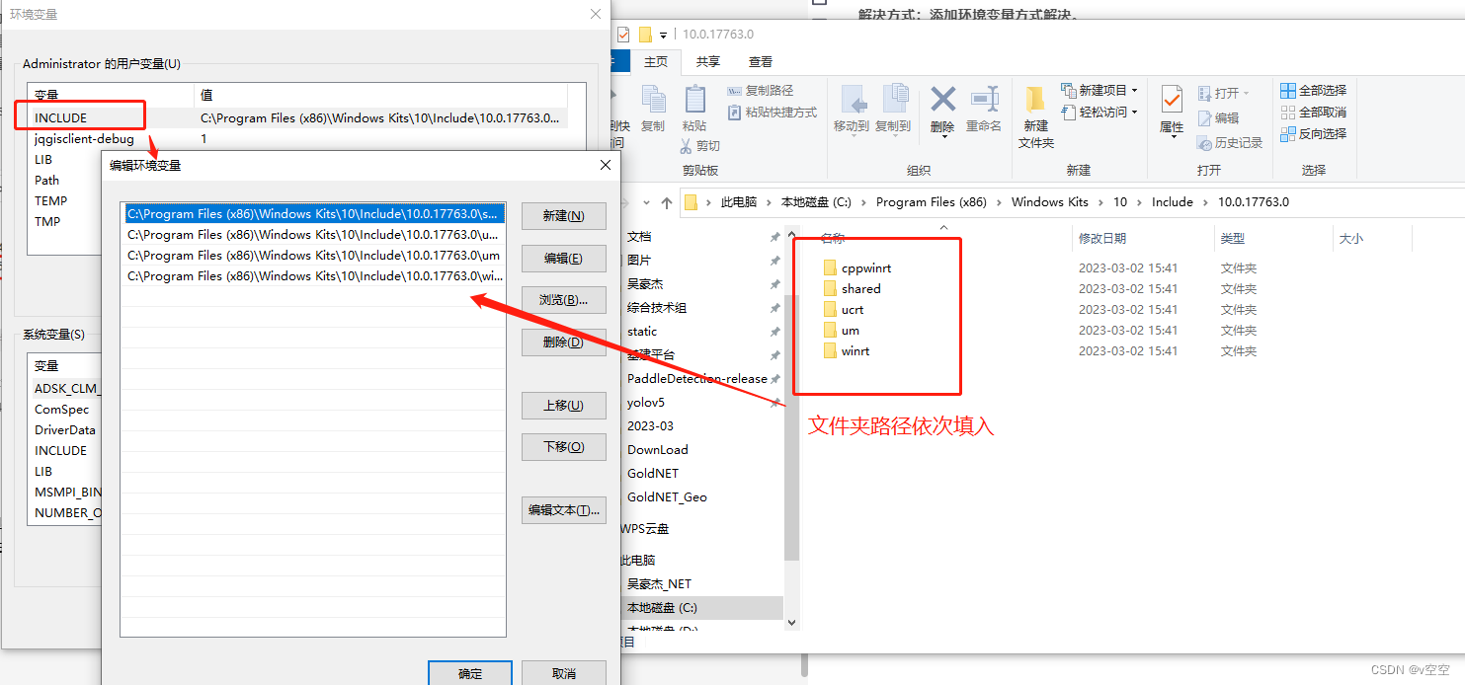Select the um folder

(x=851, y=331)
